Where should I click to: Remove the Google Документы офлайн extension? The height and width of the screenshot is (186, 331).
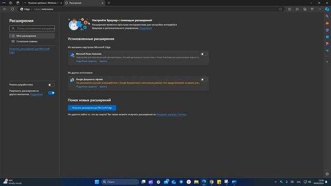click(x=103, y=87)
